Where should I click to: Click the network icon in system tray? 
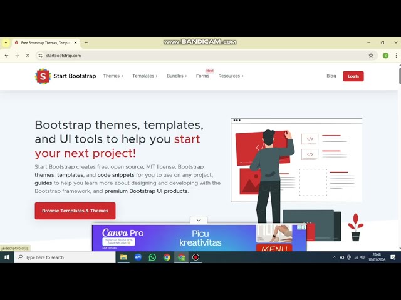(356, 257)
